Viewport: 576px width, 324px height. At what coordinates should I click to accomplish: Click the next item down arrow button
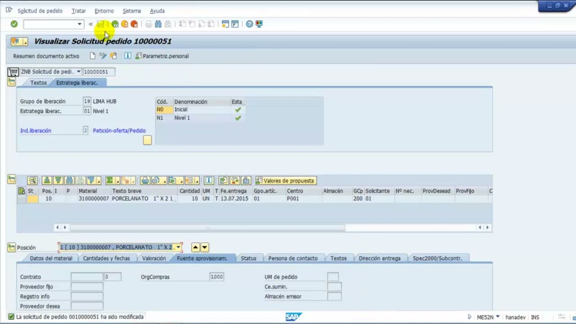(204, 247)
